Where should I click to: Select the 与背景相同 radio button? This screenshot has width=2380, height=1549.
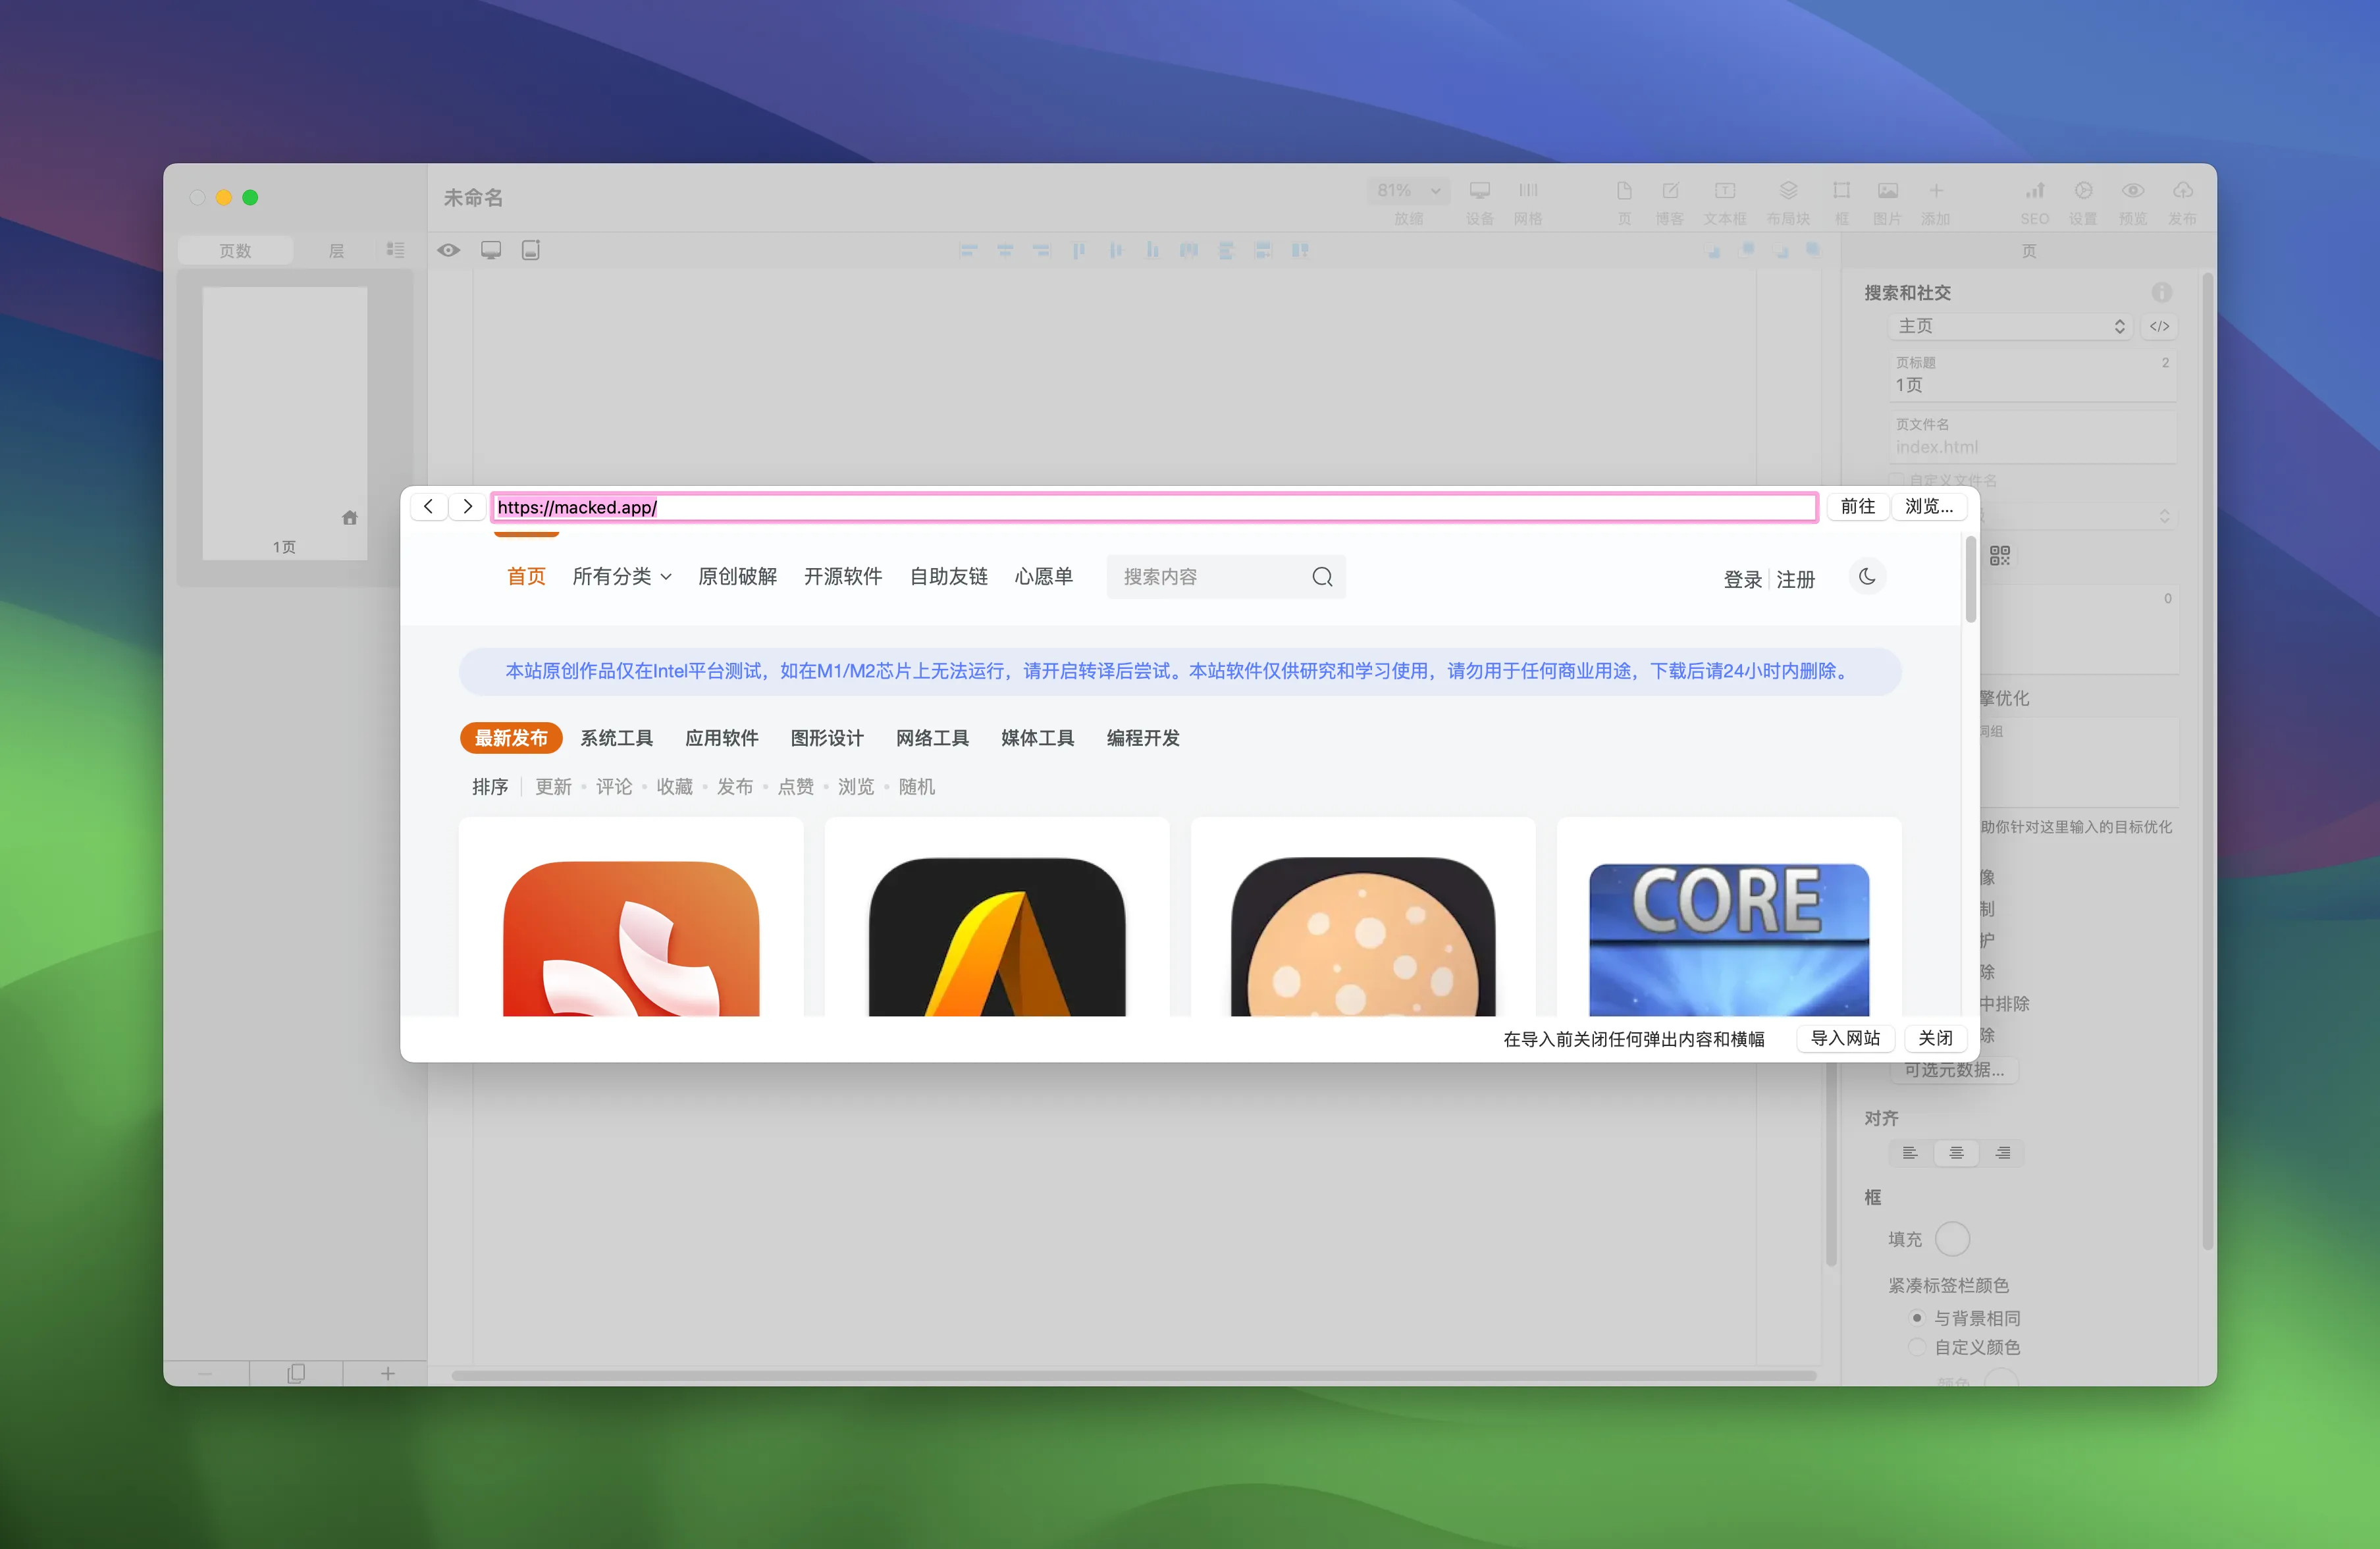(x=1916, y=1317)
